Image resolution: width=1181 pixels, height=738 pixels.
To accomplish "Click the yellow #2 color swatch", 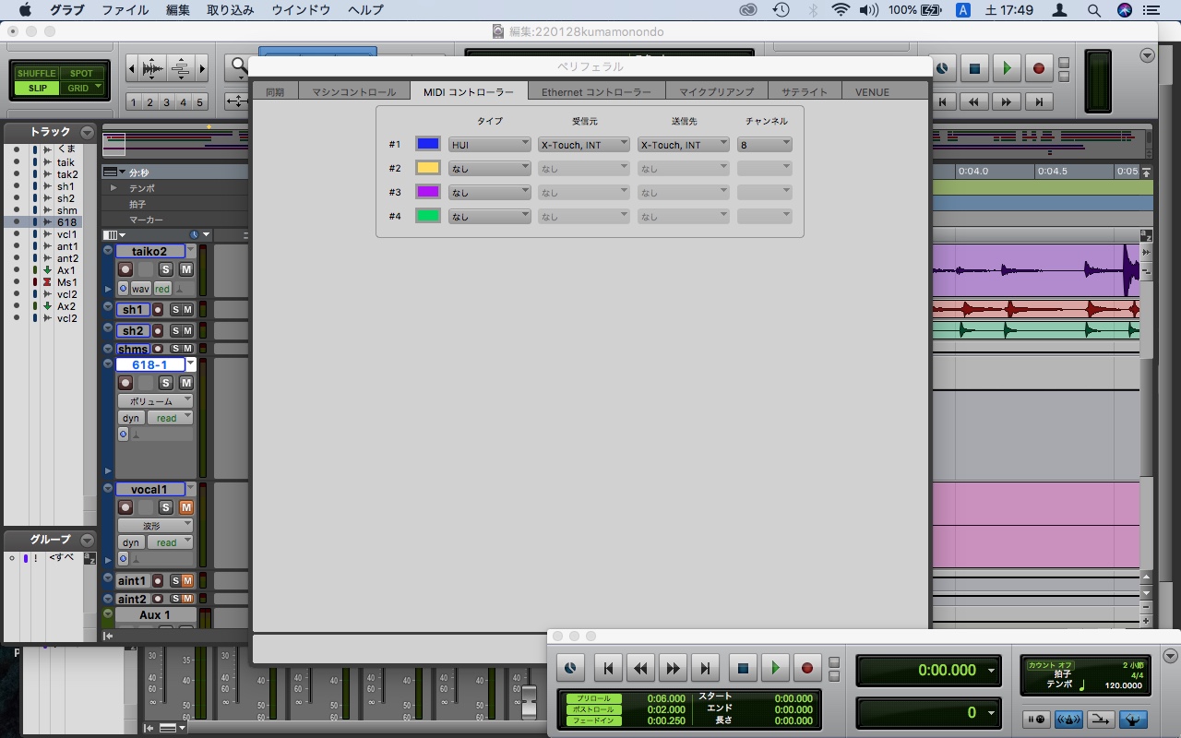I will pos(427,168).
